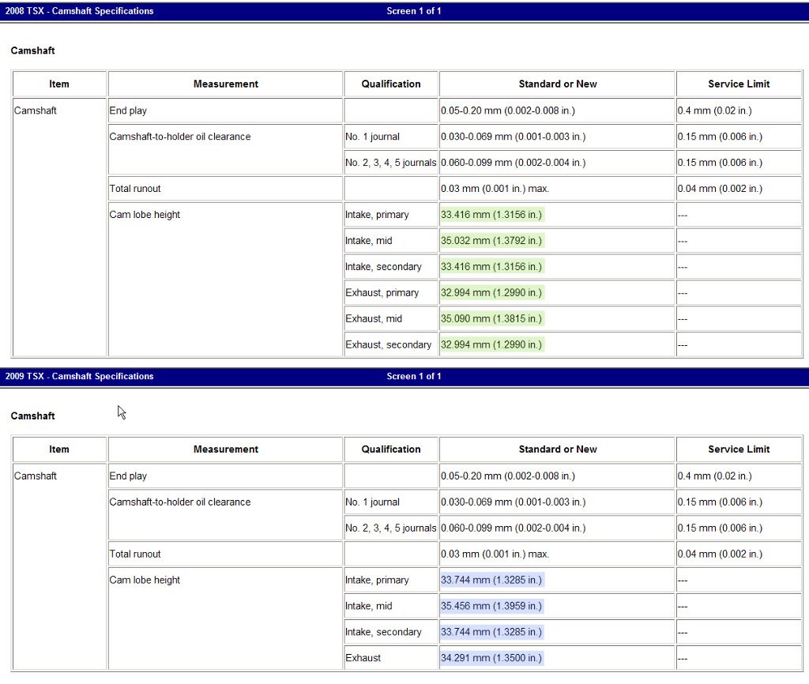This screenshot has height=684, width=809.
Task: Click the bold "Camshaft" heading above the 2008 table
Action: coord(32,51)
